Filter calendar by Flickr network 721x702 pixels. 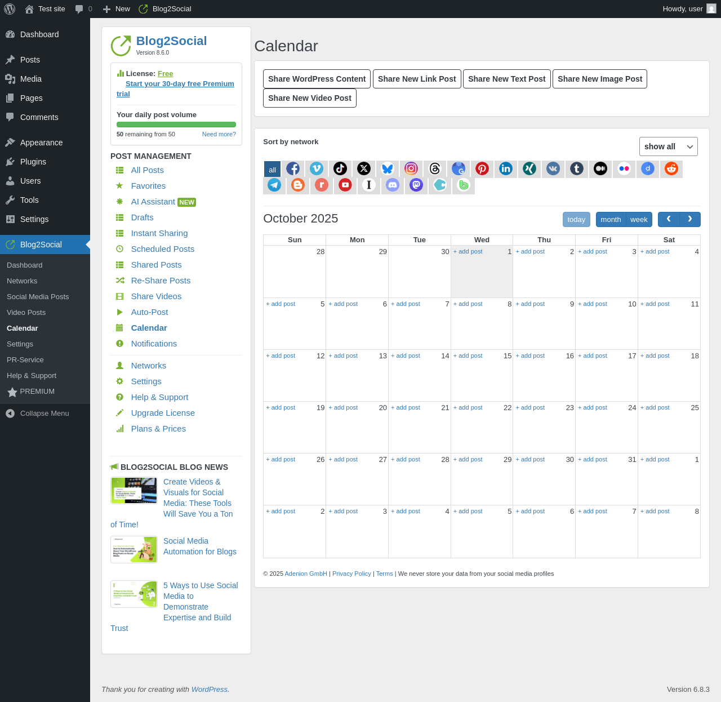(x=624, y=168)
